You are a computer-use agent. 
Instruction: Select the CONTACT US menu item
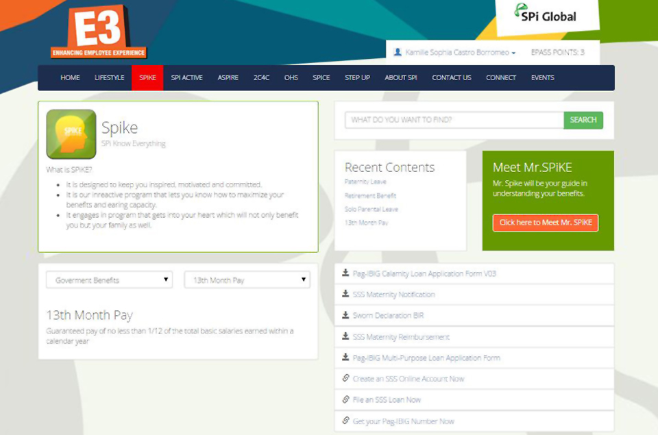tap(451, 78)
